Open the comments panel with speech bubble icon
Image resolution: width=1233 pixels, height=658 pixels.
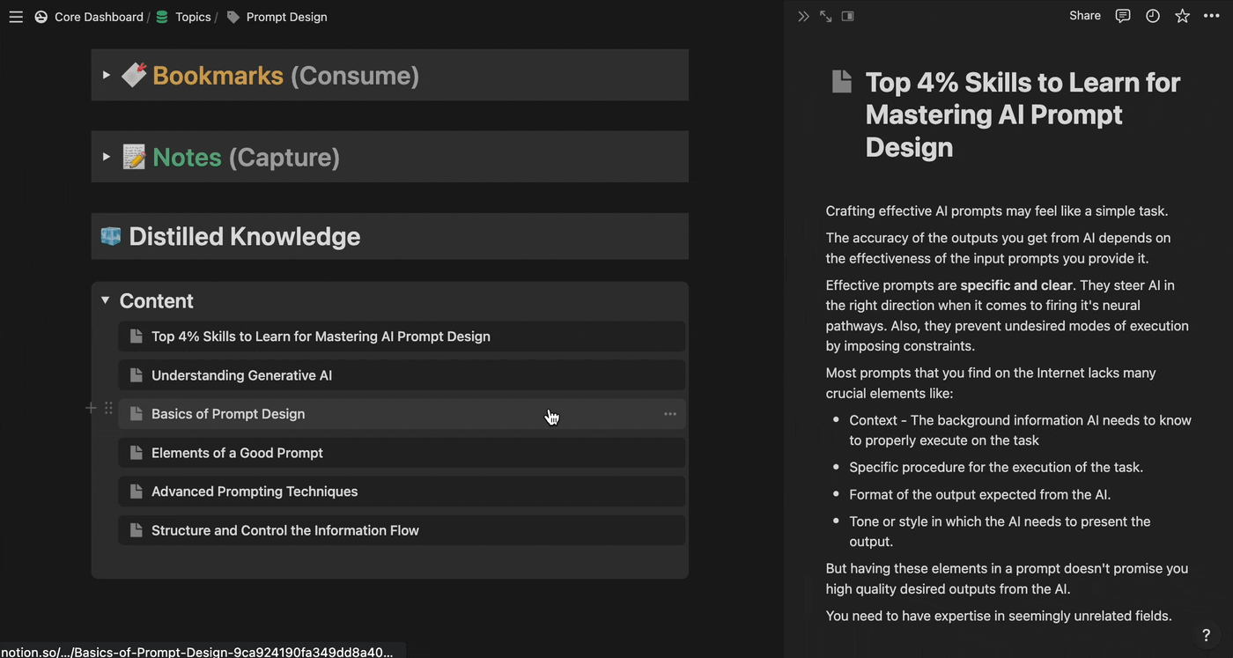1122,16
